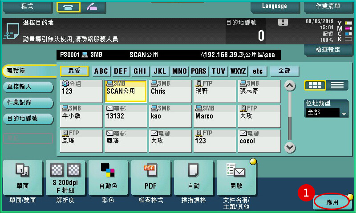Tap the telephone handset icon at top
This screenshot has width=356, height=213.
point(69,7)
